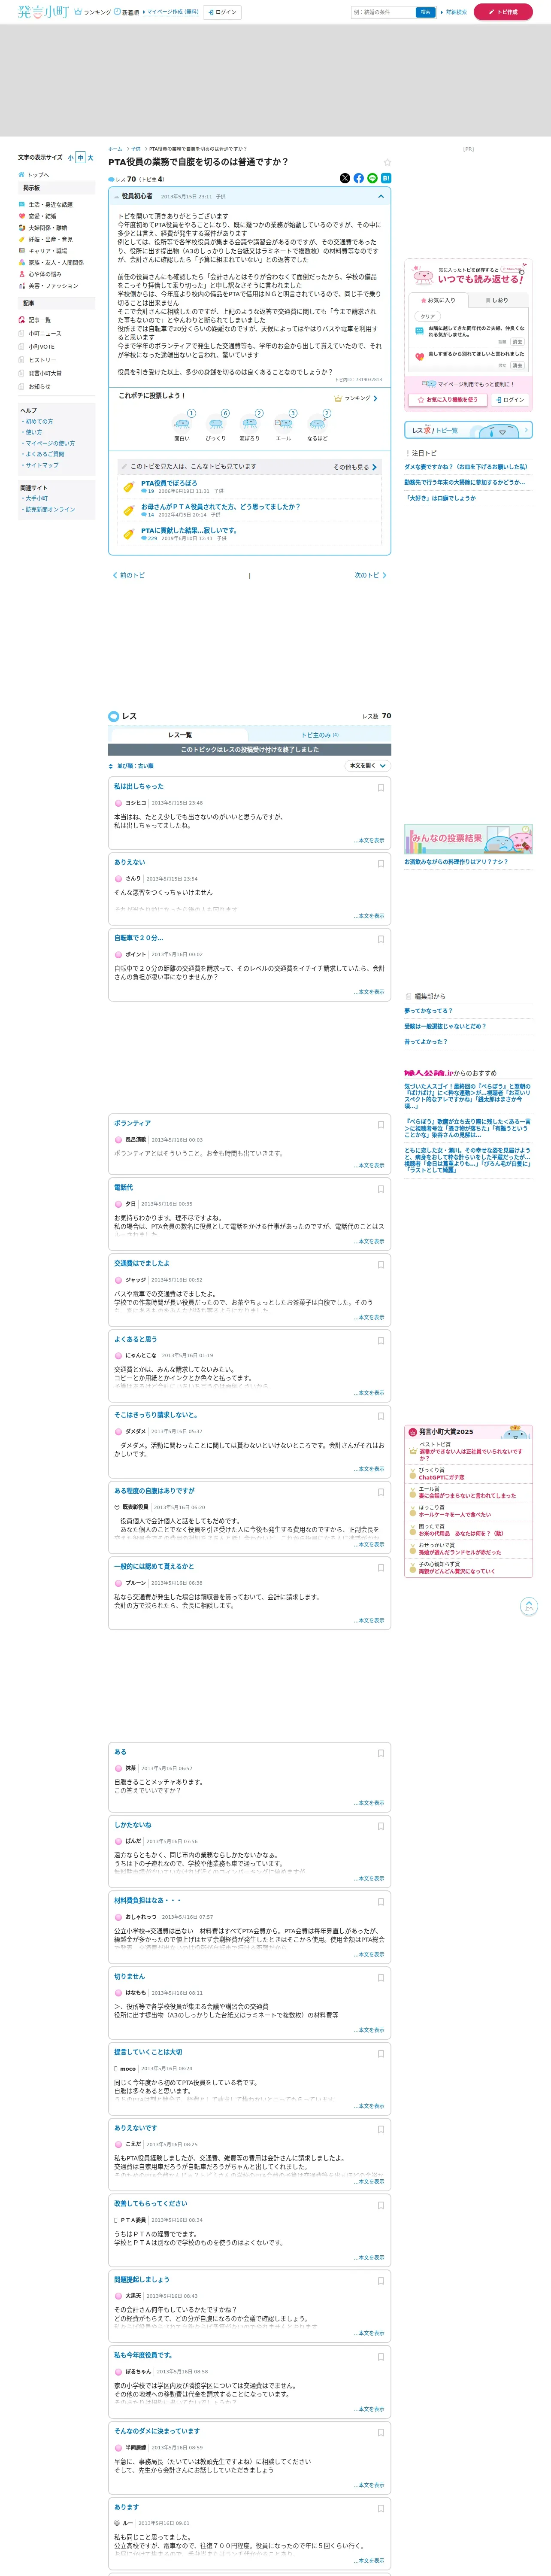Vote with the エール reaction icon
551x2576 pixels.
pyautogui.click(x=284, y=423)
